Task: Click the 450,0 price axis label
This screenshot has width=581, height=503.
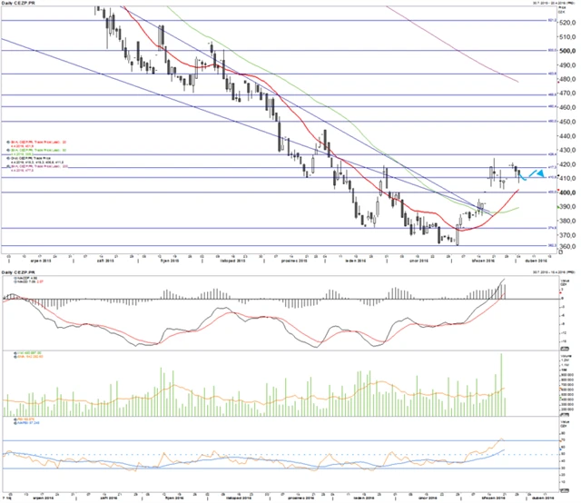Action: click(567, 122)
